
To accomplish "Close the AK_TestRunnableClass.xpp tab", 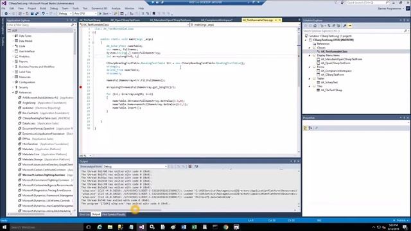I will (x=280, y=20).
